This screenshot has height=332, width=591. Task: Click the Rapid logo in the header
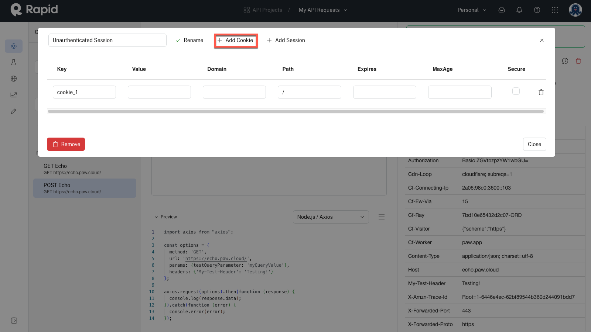click(x=34, y=10)
